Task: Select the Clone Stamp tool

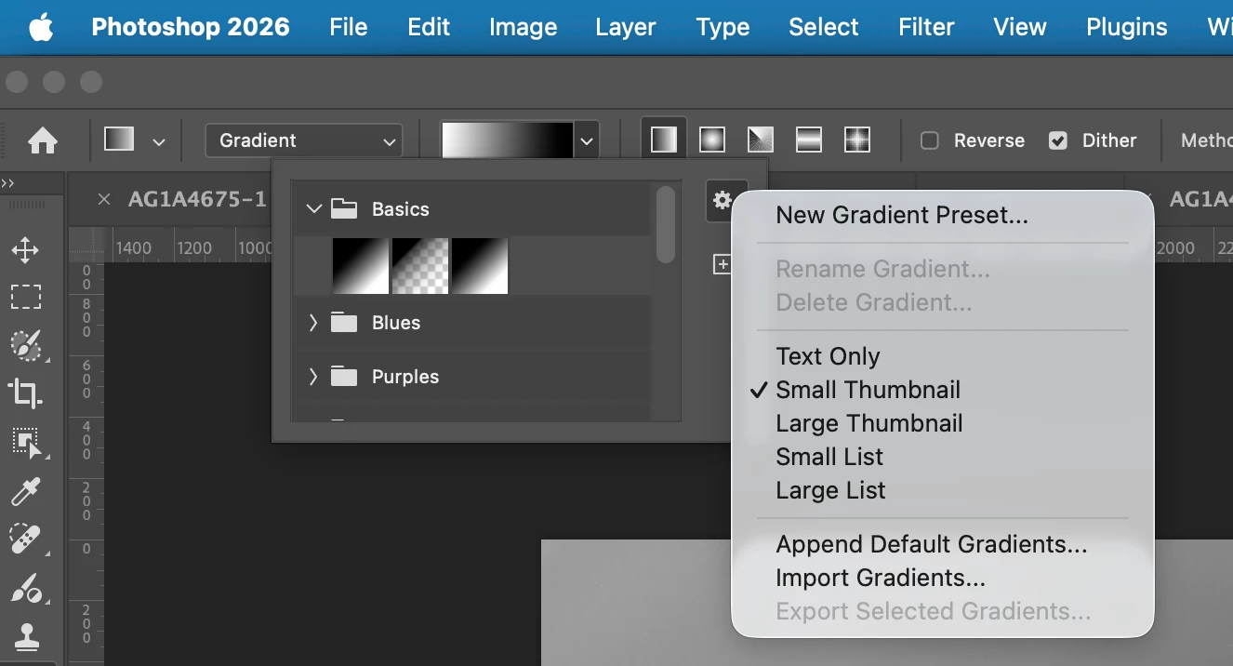Action: coord(25,636)
